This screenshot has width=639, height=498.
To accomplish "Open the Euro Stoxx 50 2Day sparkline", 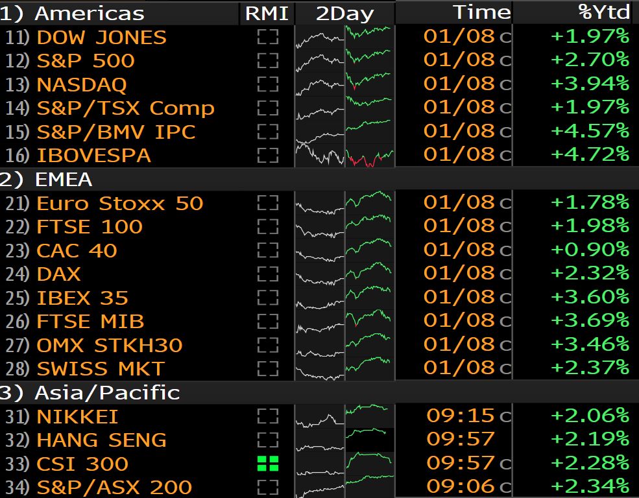I will [344, 203].
